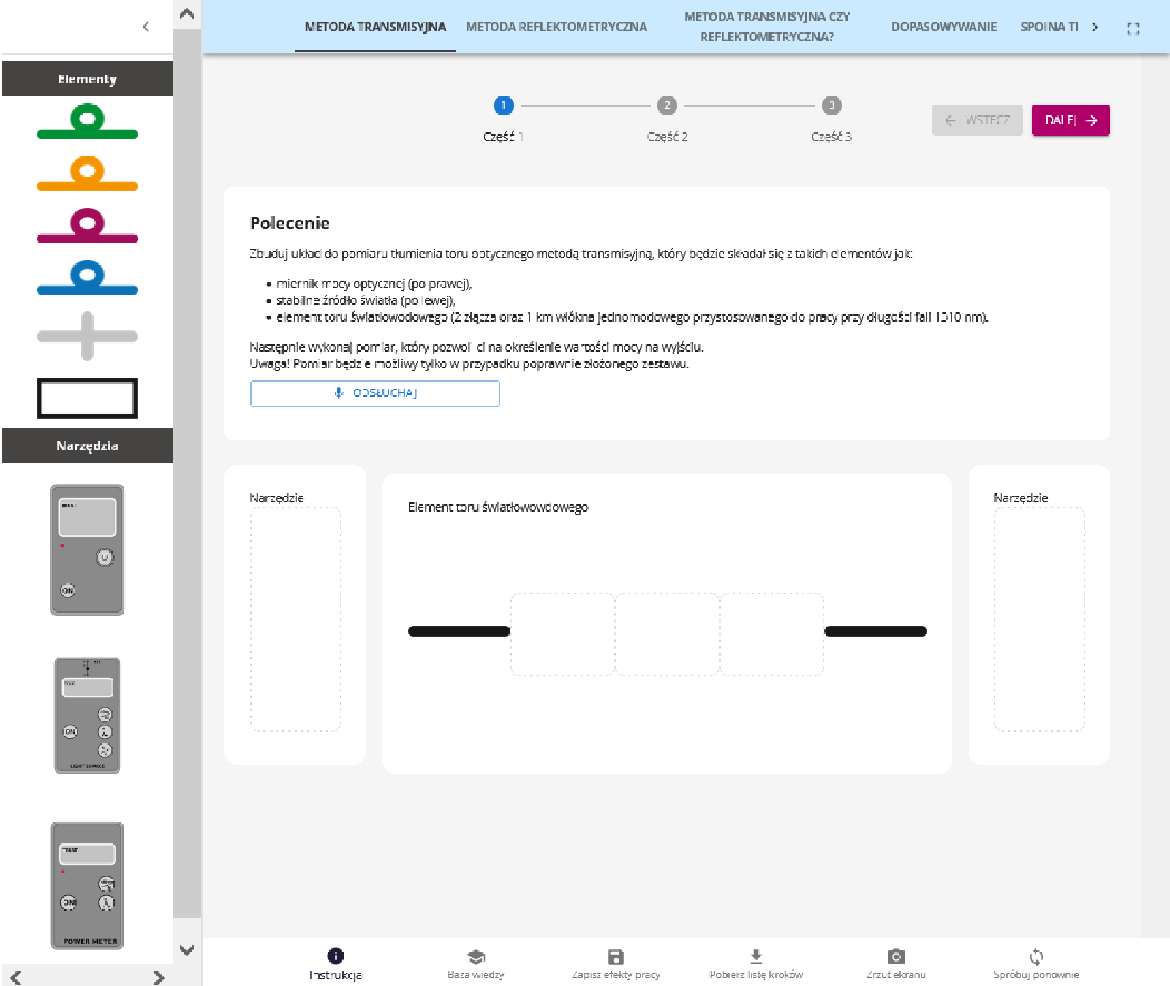Pick the Light Source tool device
1170x986 pixels.
point(87,716)
